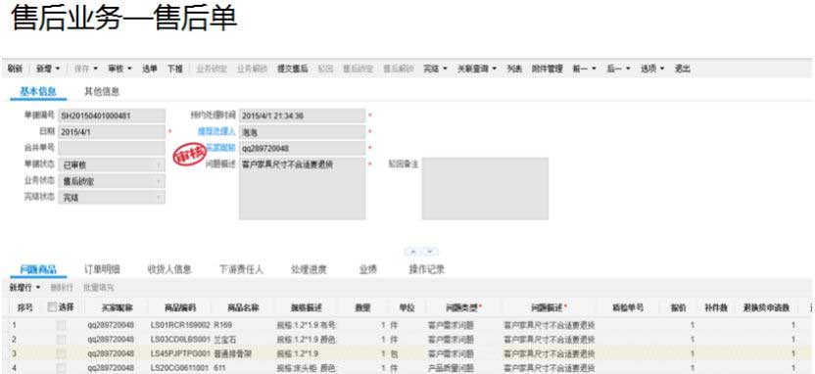815x374 pixels.
Task: Switch to the 下游责任人 tab
Action: pos(241,269)
